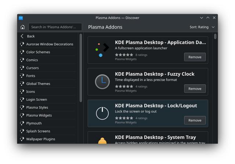Viewport: 235px width, 164px height.
Task: Click 'Plasma Widgets' label under Fuzzy Clock
Action: pos(126,91)
